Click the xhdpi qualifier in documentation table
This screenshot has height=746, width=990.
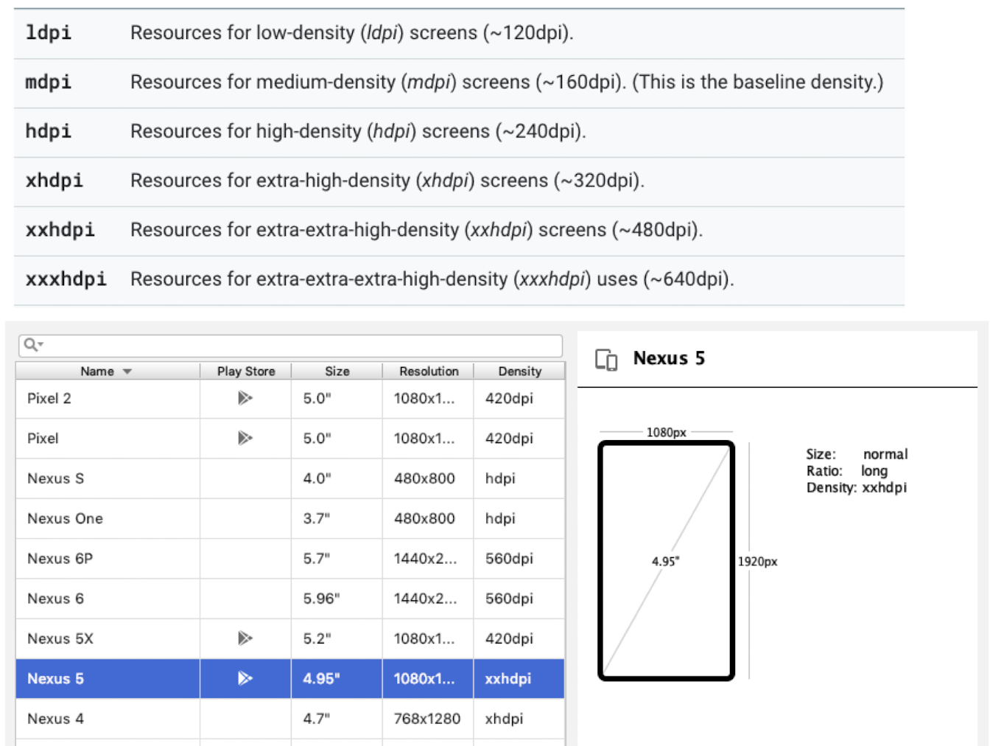pos(55,181)
